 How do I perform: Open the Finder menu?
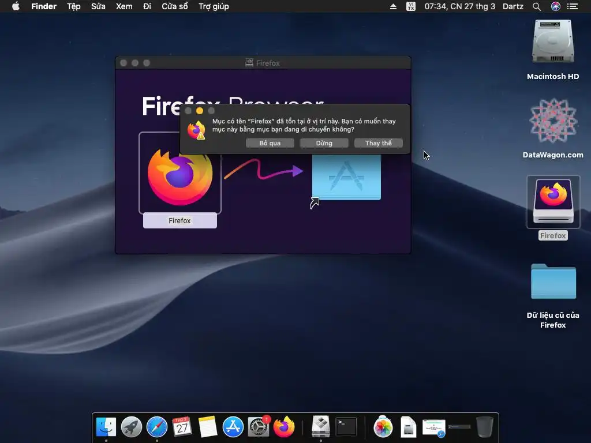pyautogui.click(x=44, y=6)
